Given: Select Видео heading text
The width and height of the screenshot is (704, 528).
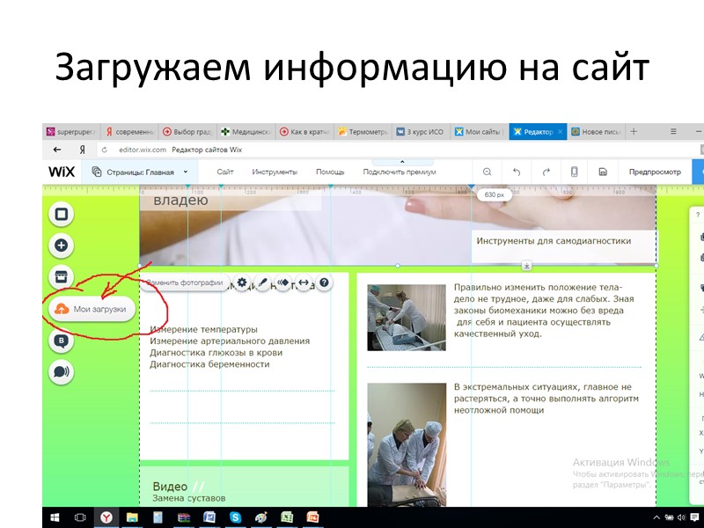Looking at the screenshot, I should [170, 487].
